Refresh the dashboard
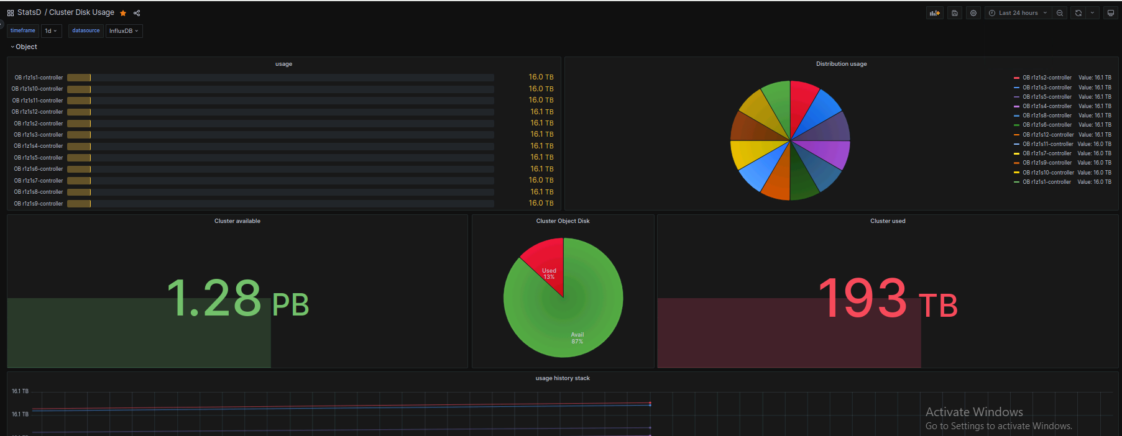1122x436 pixels. coord(1078,13)
